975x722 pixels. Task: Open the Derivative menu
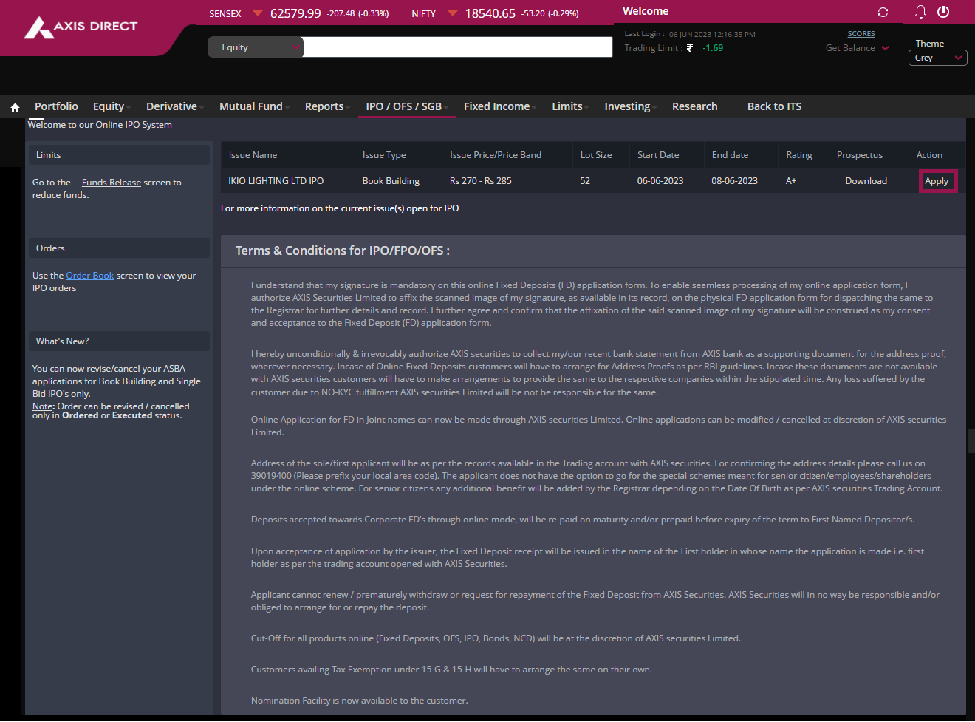pyautogui.click(x=172, y=106)
